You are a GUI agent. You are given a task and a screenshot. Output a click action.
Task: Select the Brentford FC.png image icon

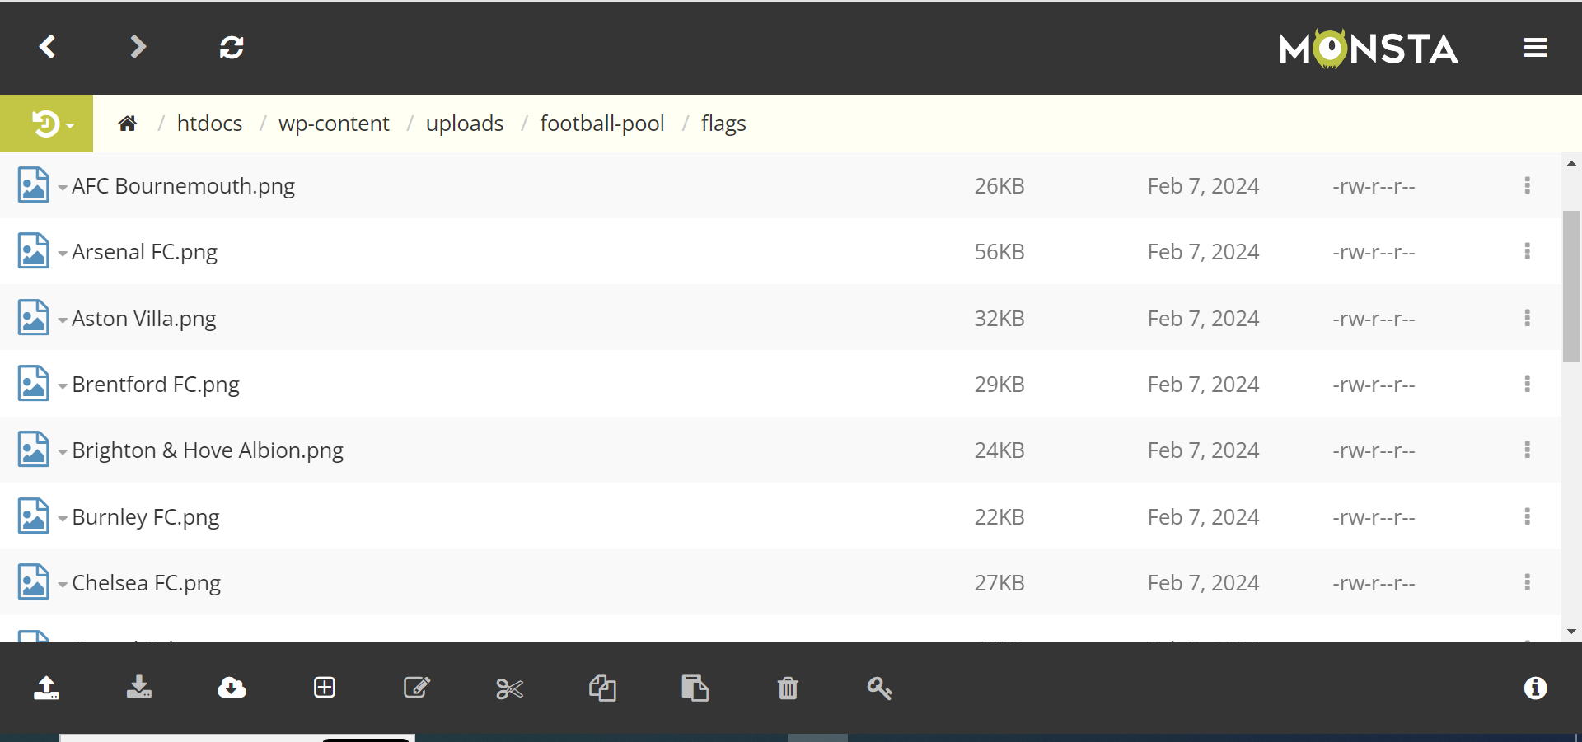pos(33,384)
